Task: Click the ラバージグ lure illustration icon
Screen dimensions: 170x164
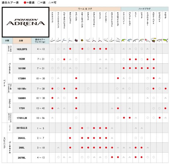Action: [76, 40]
